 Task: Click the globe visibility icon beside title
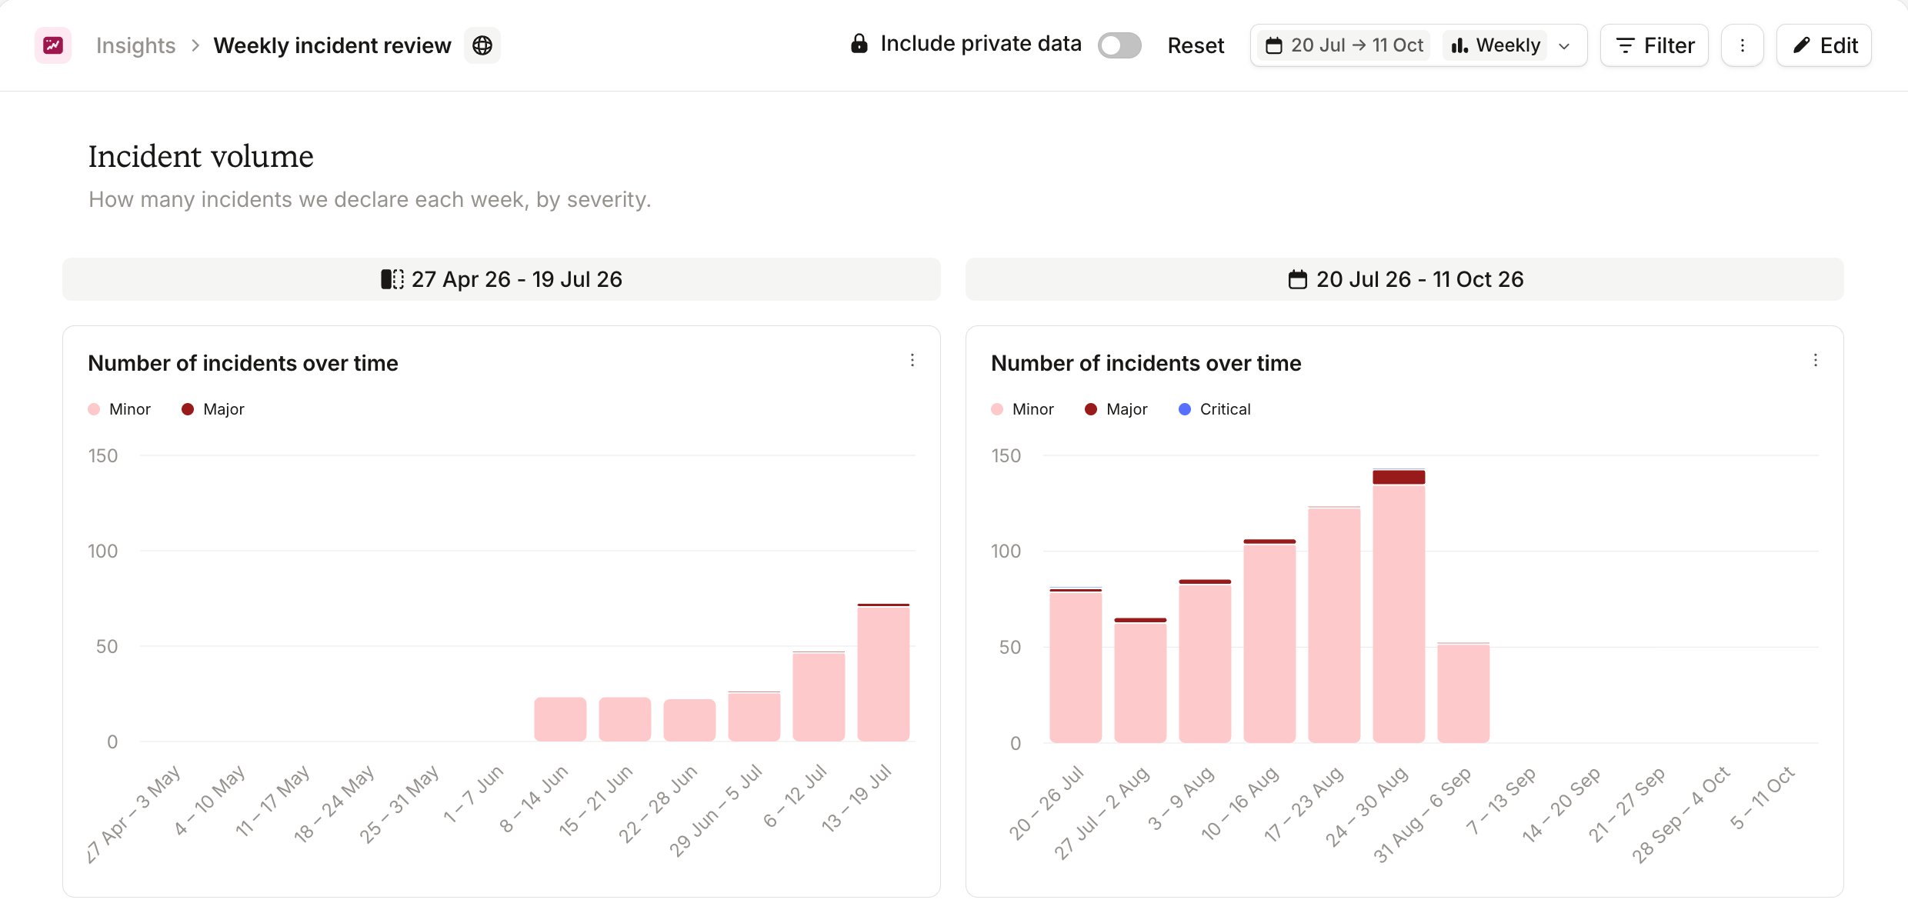coord(482,45)
